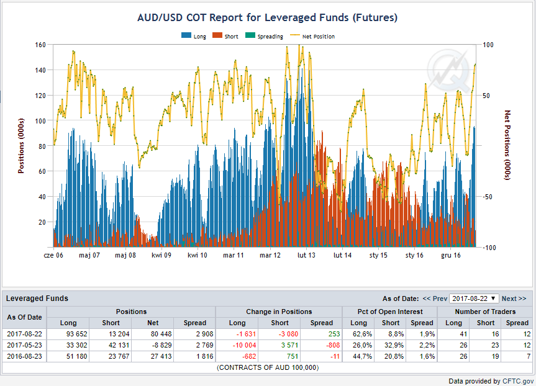Click the pct long value 62,6%

click(362, 334)
